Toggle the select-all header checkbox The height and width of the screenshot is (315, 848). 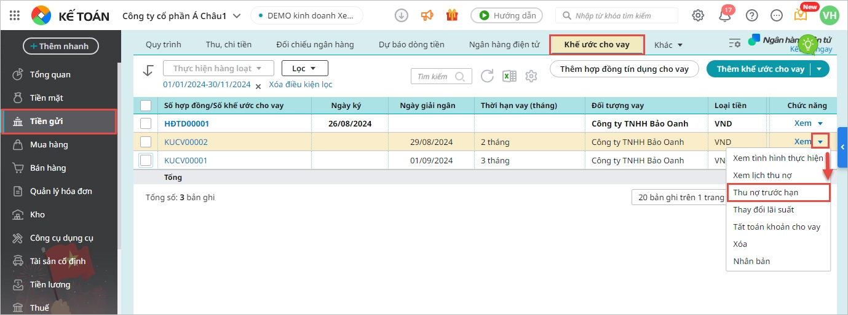pyautogui.click(x=146, y=105)
